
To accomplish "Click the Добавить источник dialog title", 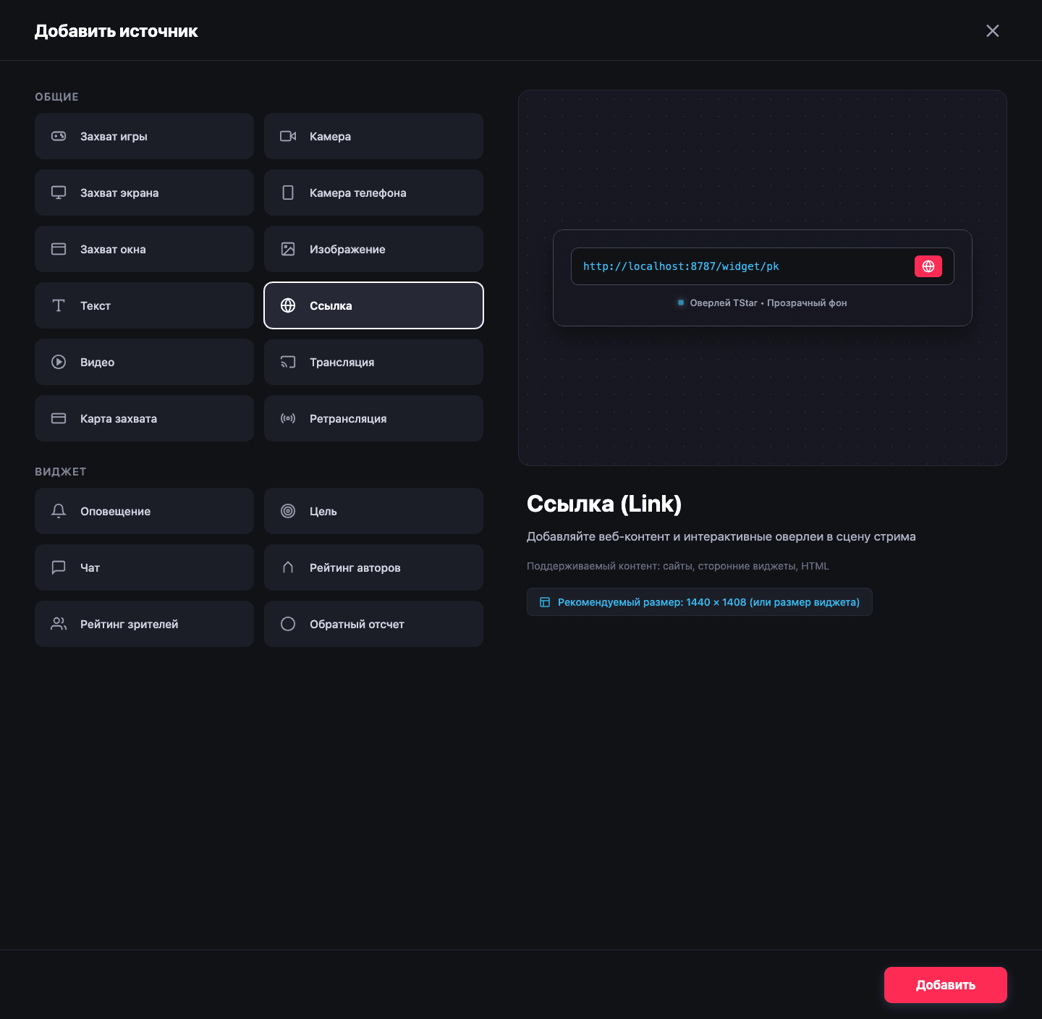I will click(x=117, y=31).
